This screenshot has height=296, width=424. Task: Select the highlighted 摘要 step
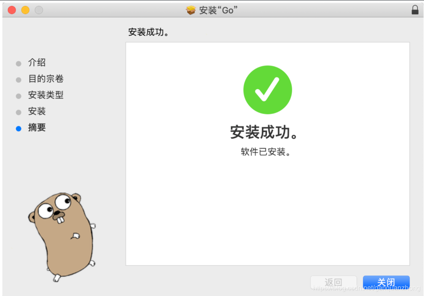click(37, 128)
